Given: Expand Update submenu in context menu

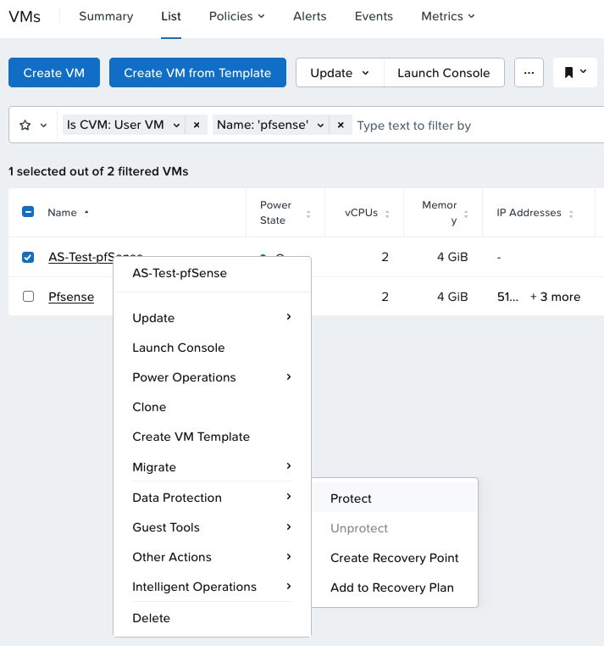Looking at the screenshot, I should click(212, 318).
